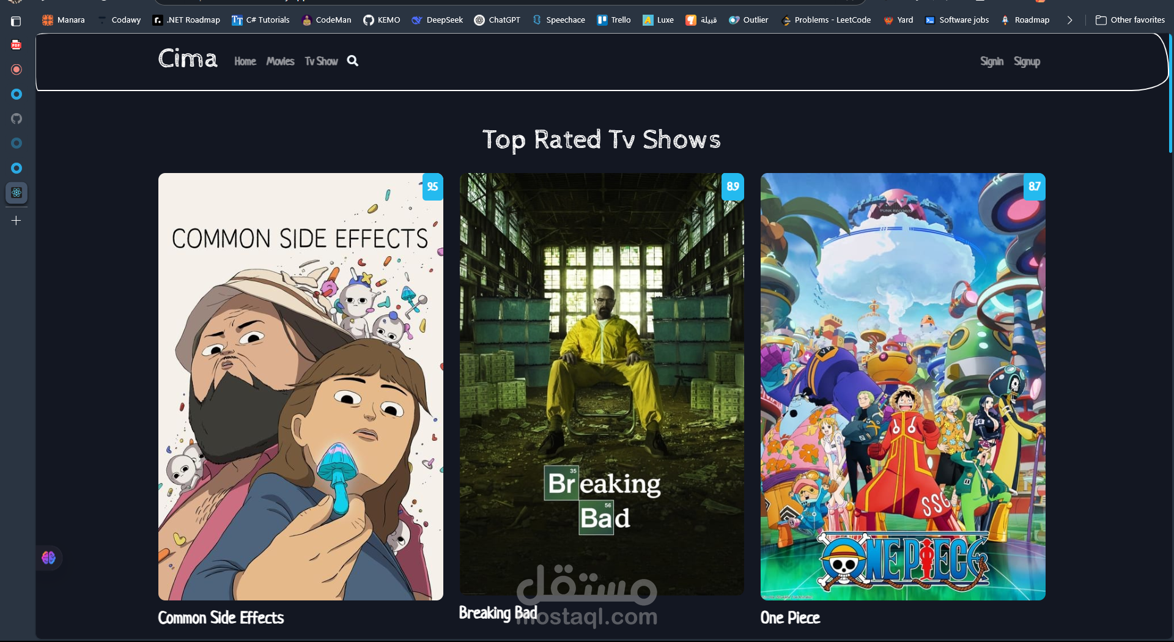
Task: Open the ChatGPT bookmark
Action: [x=497, y=20]
